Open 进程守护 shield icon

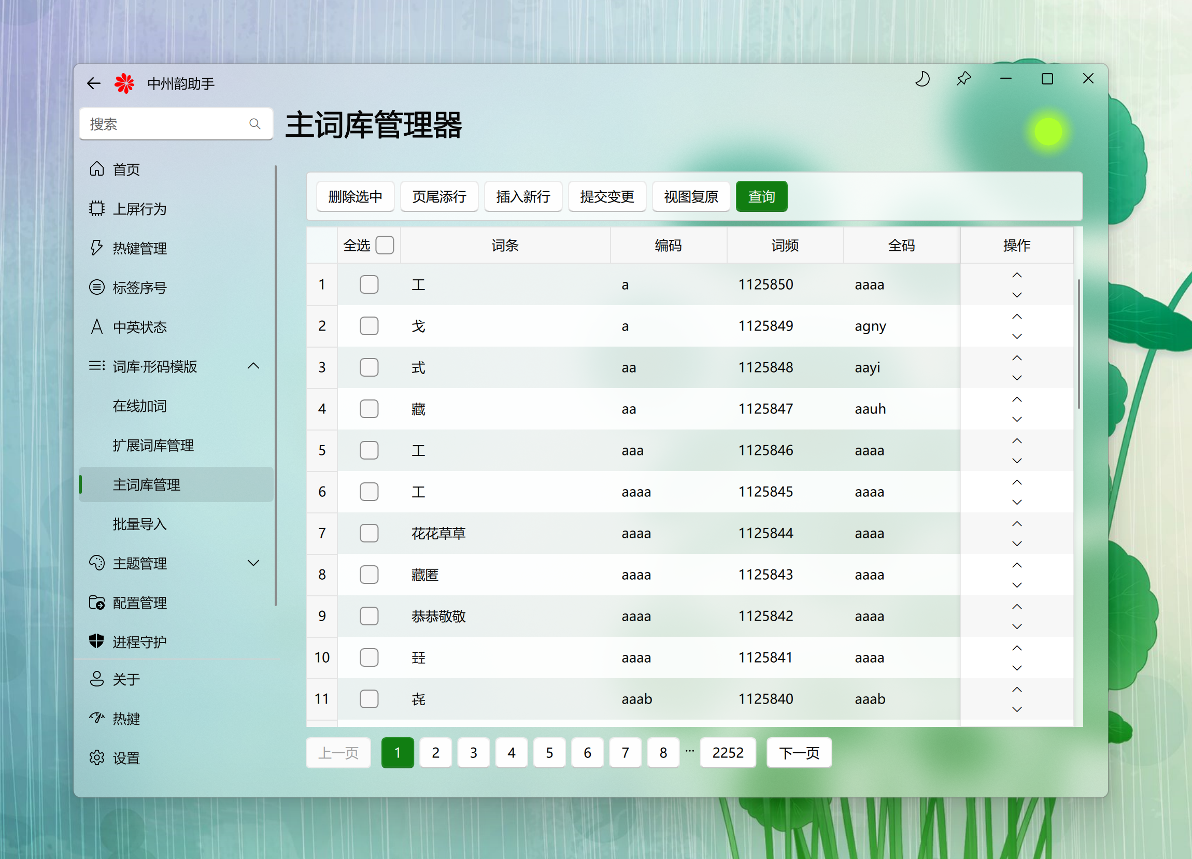click(x=97, y=641)
